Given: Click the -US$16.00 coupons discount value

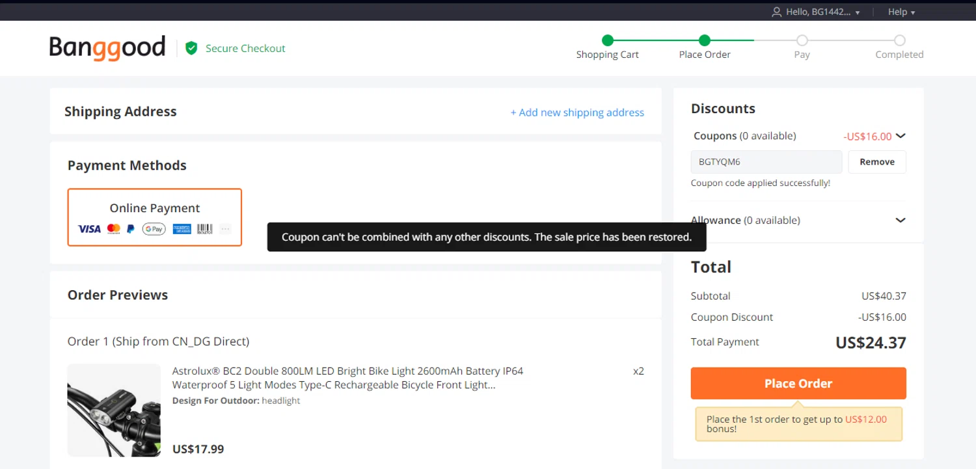Looking at the screenshot, I should click(867, 136).
